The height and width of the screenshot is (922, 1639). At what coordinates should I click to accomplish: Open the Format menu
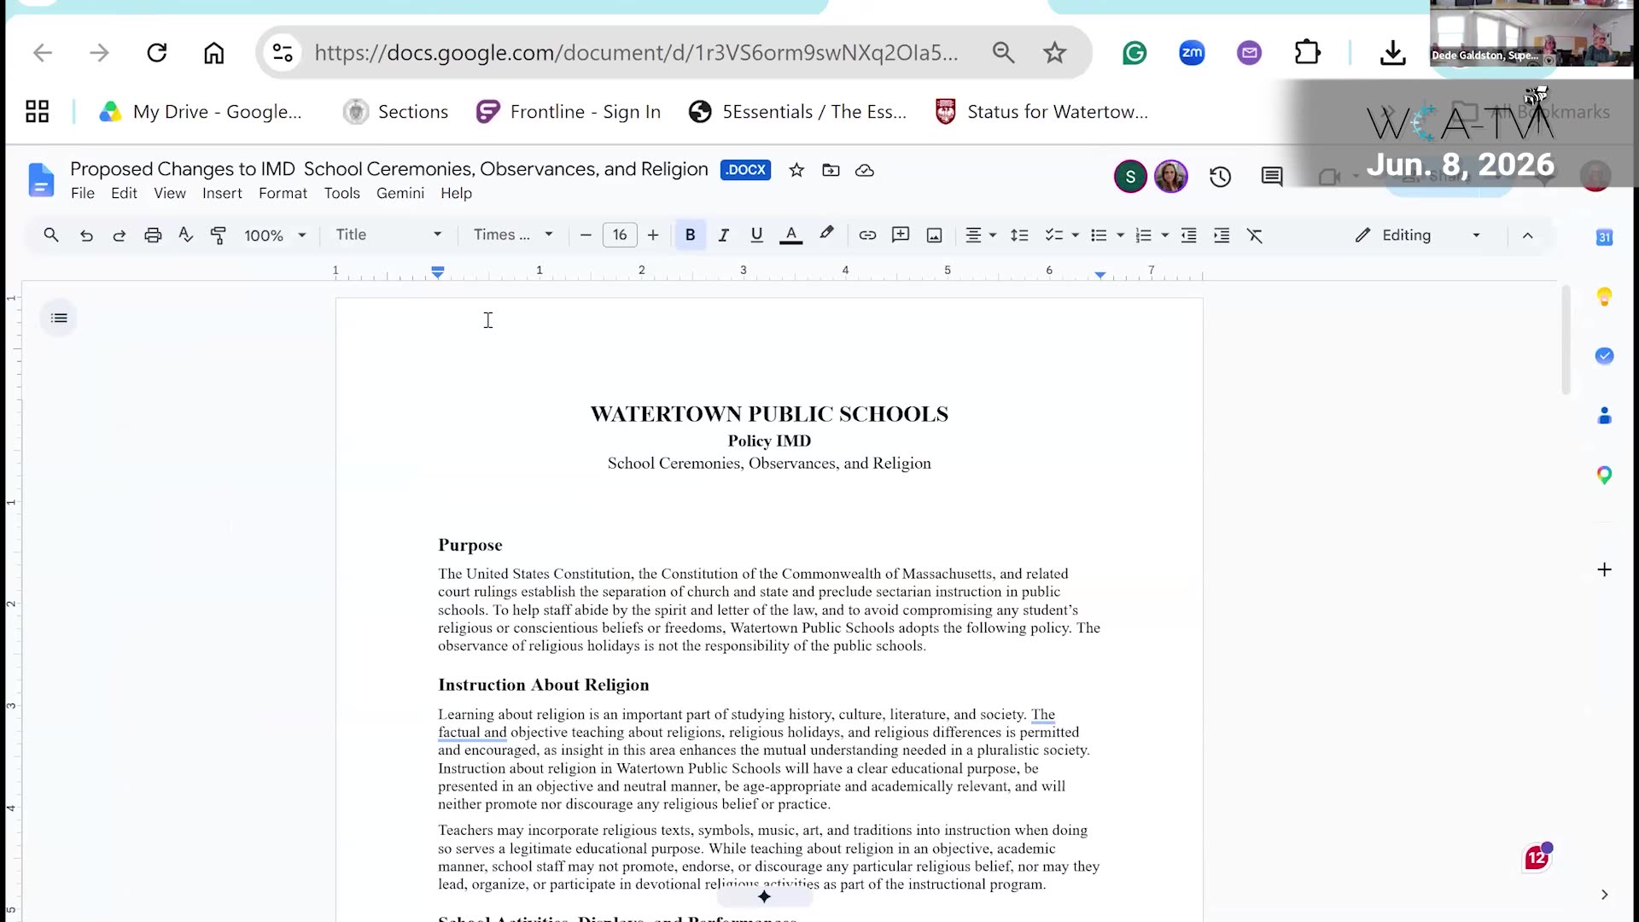point(283,193)
